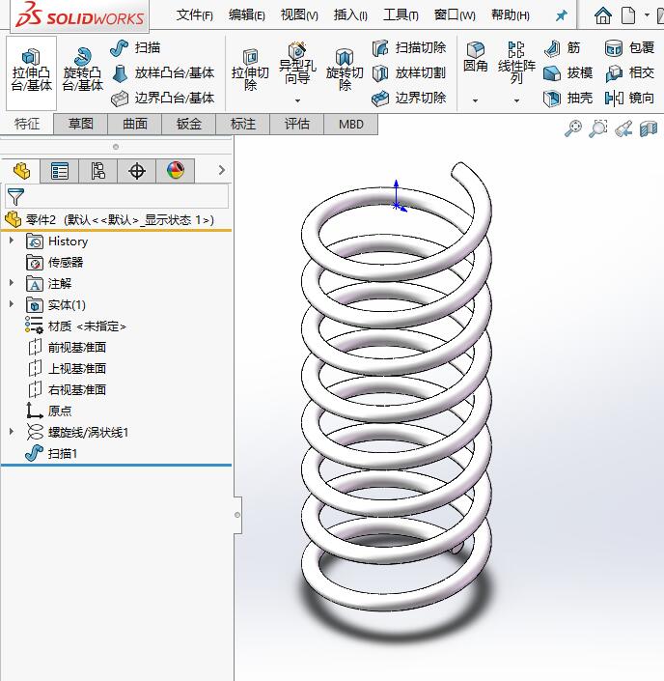Show more manager tabs chevron
The width and height of the screenshot is (664, 681).
point(222,170)
